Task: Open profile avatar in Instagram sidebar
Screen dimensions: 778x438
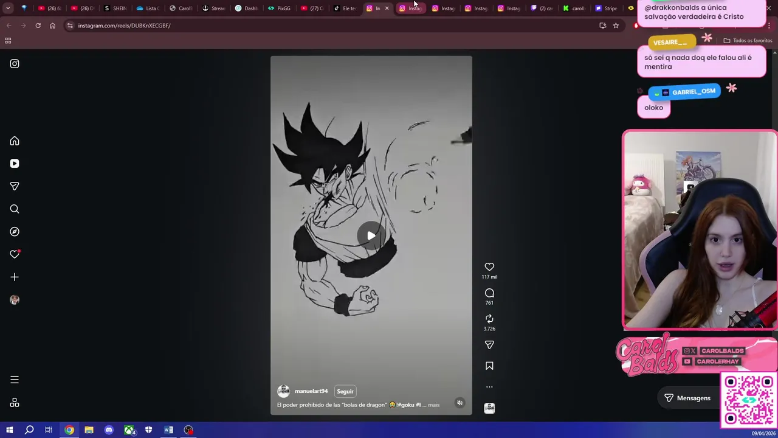Action: pos(15,300)
